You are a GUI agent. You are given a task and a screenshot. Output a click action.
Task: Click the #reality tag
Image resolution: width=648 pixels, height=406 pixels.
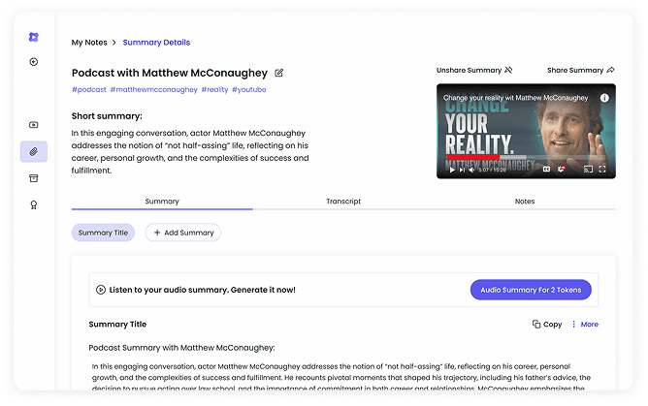(x=214, y=89)
